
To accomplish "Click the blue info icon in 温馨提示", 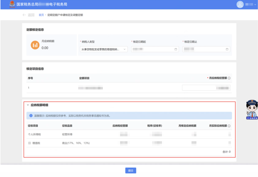I will [x=31, y=116].
